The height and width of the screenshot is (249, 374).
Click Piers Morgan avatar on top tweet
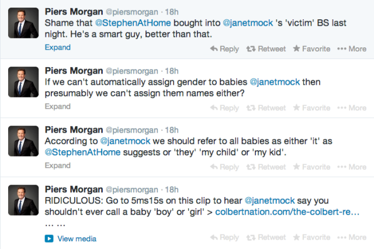(x=23, y=23)
